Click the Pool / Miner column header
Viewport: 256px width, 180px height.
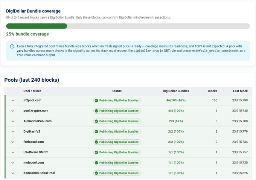[32, 91]
